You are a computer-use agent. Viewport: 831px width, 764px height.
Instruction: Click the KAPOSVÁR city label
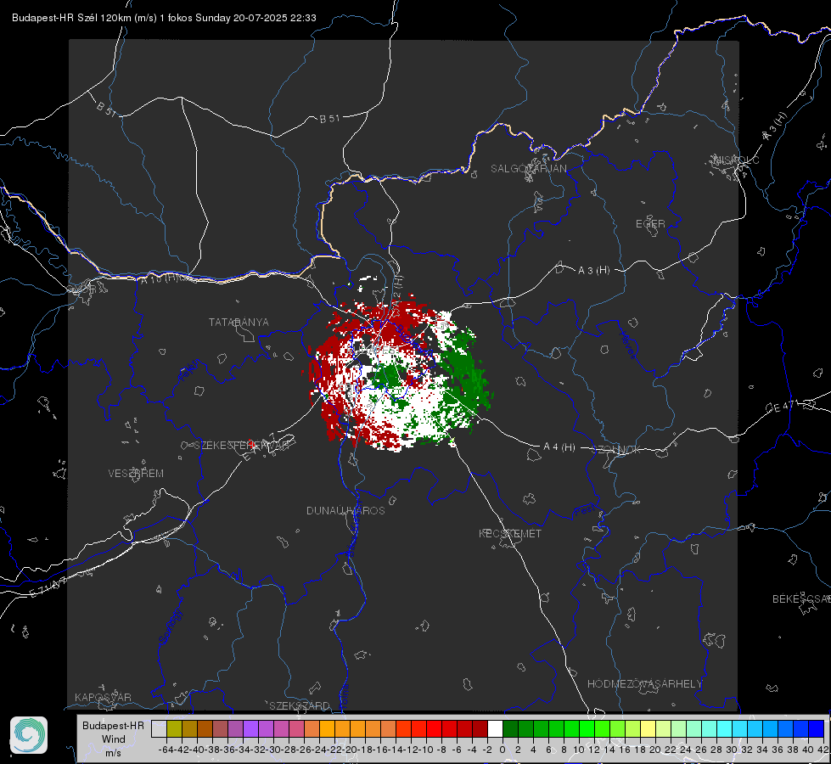103,697
